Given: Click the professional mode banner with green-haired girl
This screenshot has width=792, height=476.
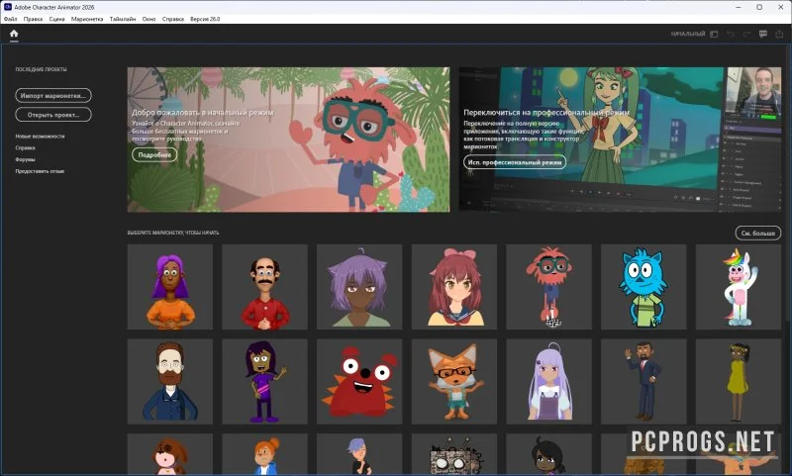Looking at the screenshot, I should (620, 140).
